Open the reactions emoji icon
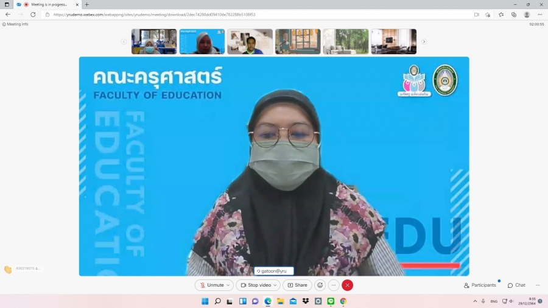The height and width of the screenshot is (308, 548). (320, 285)
